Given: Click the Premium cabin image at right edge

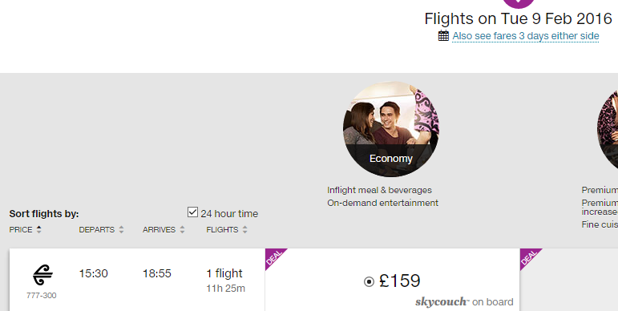Looking at the screenshot, I should coord(608,129).
